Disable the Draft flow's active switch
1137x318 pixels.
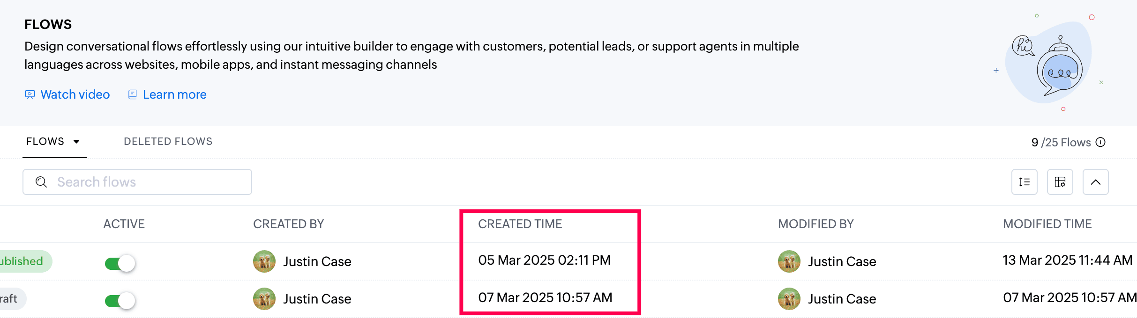120,301
